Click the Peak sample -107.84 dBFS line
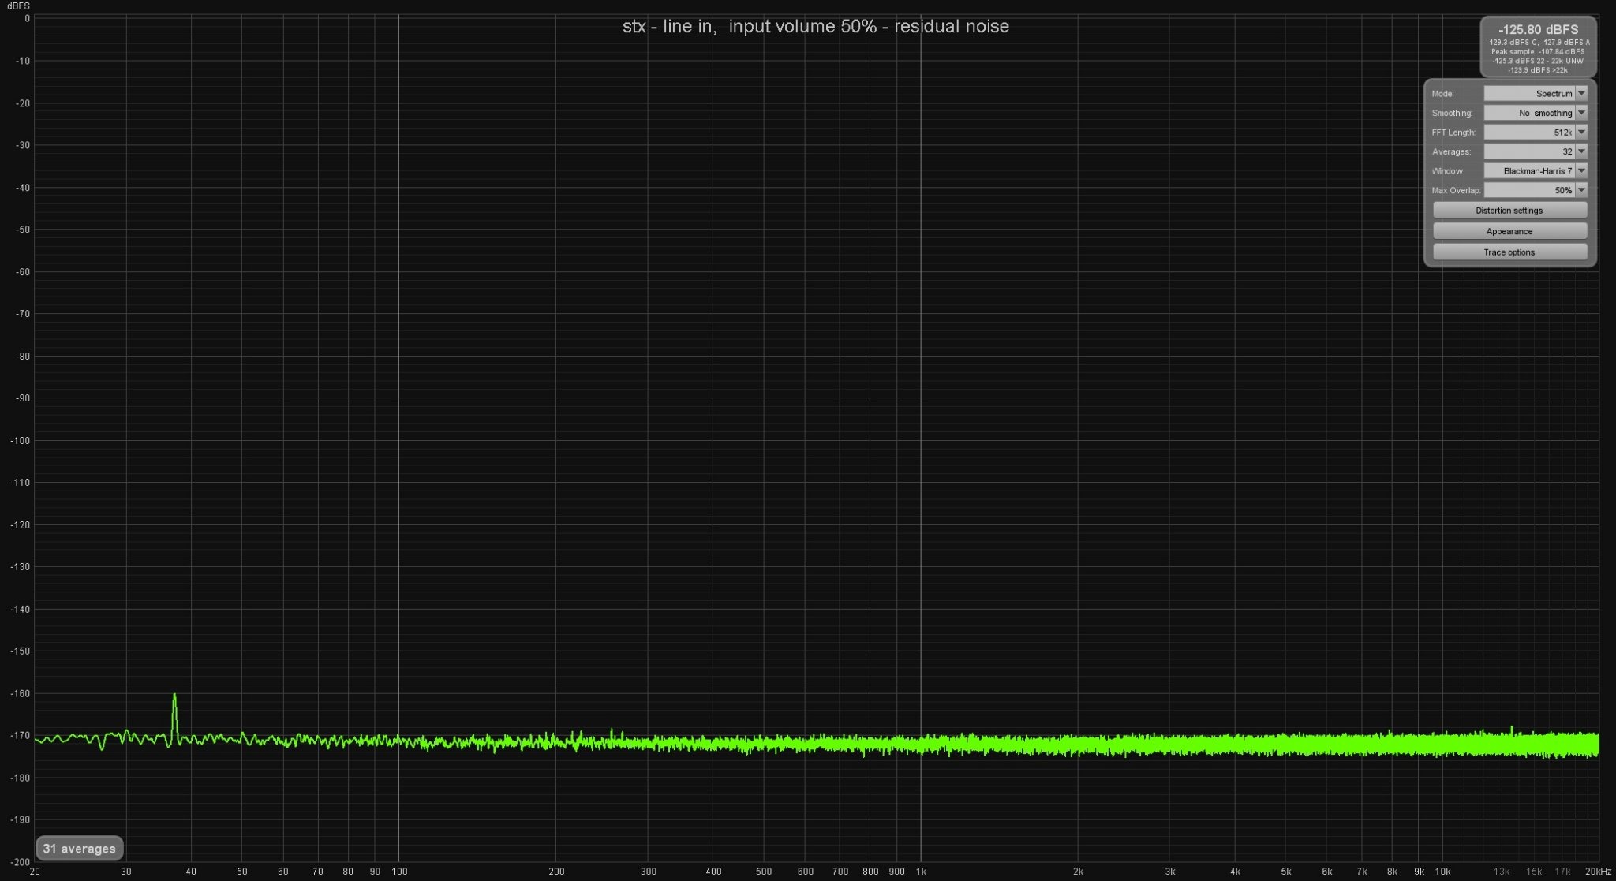This screenshot has height=881, width=1616. [x=1538, y=51]
